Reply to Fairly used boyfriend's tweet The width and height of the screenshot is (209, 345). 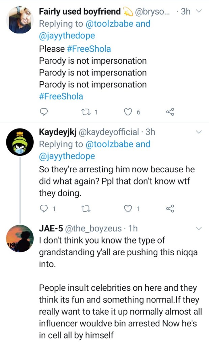pos(44,112)
